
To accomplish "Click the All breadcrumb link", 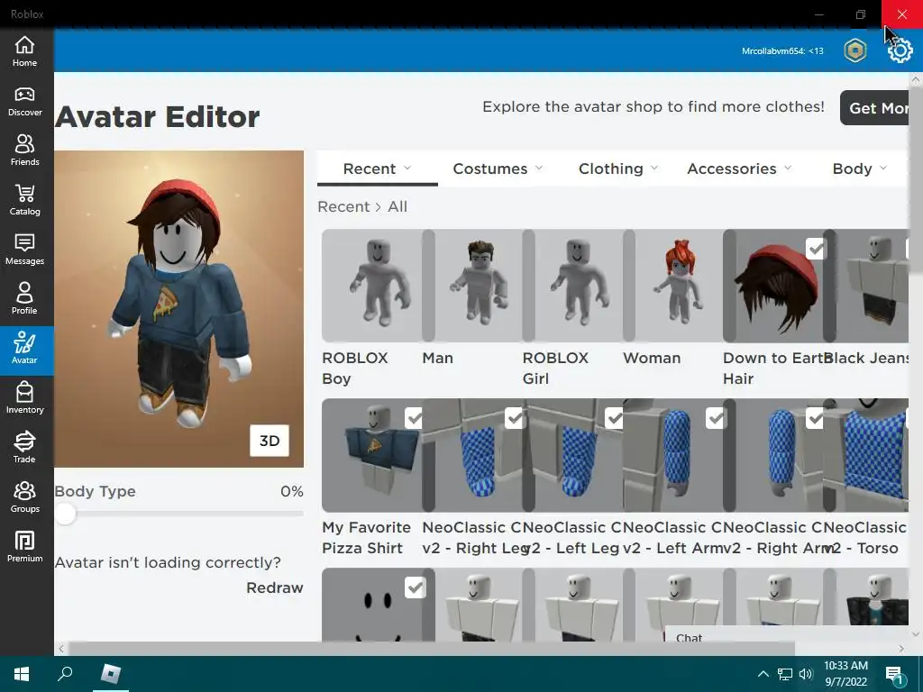I will pos(398,206).
